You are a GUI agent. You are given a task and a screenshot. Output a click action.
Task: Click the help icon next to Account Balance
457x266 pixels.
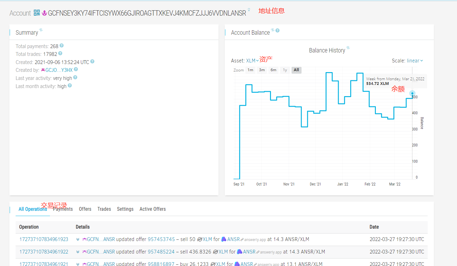pyautogui.click(x=278, y=31)
